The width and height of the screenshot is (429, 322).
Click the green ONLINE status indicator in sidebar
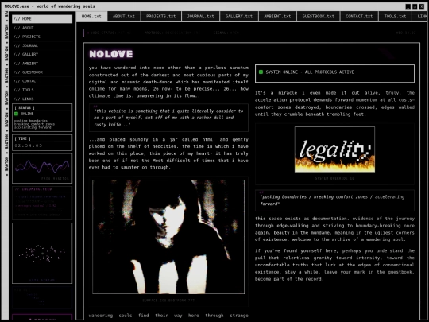16,114
